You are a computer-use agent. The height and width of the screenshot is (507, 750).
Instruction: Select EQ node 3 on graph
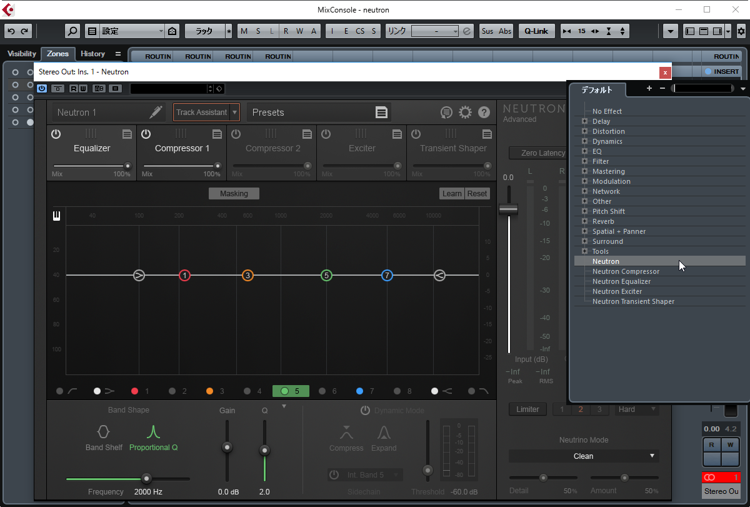(x=247, y=275)
